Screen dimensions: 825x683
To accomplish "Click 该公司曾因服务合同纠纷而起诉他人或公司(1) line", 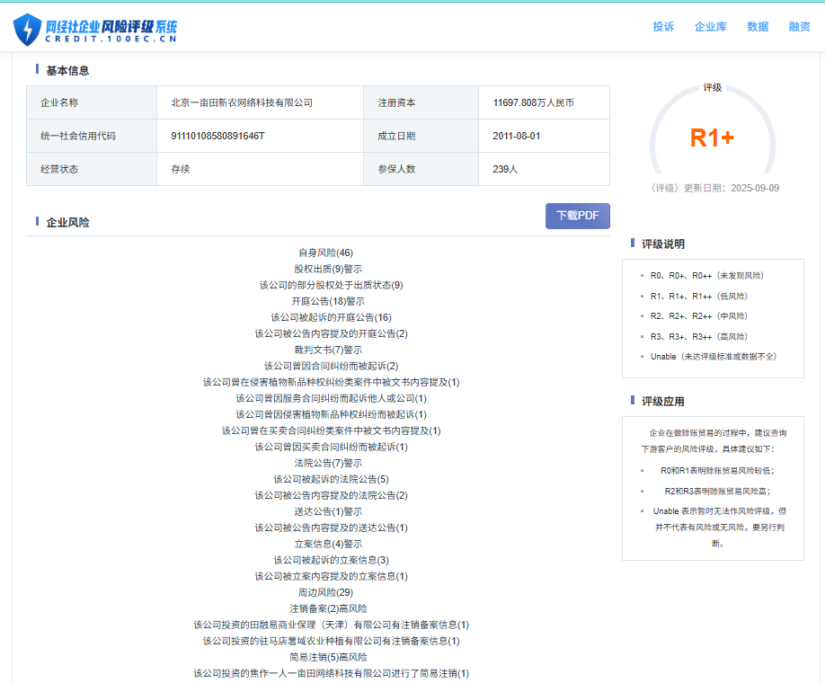I will pyautogui.click(x=331, y=398).
